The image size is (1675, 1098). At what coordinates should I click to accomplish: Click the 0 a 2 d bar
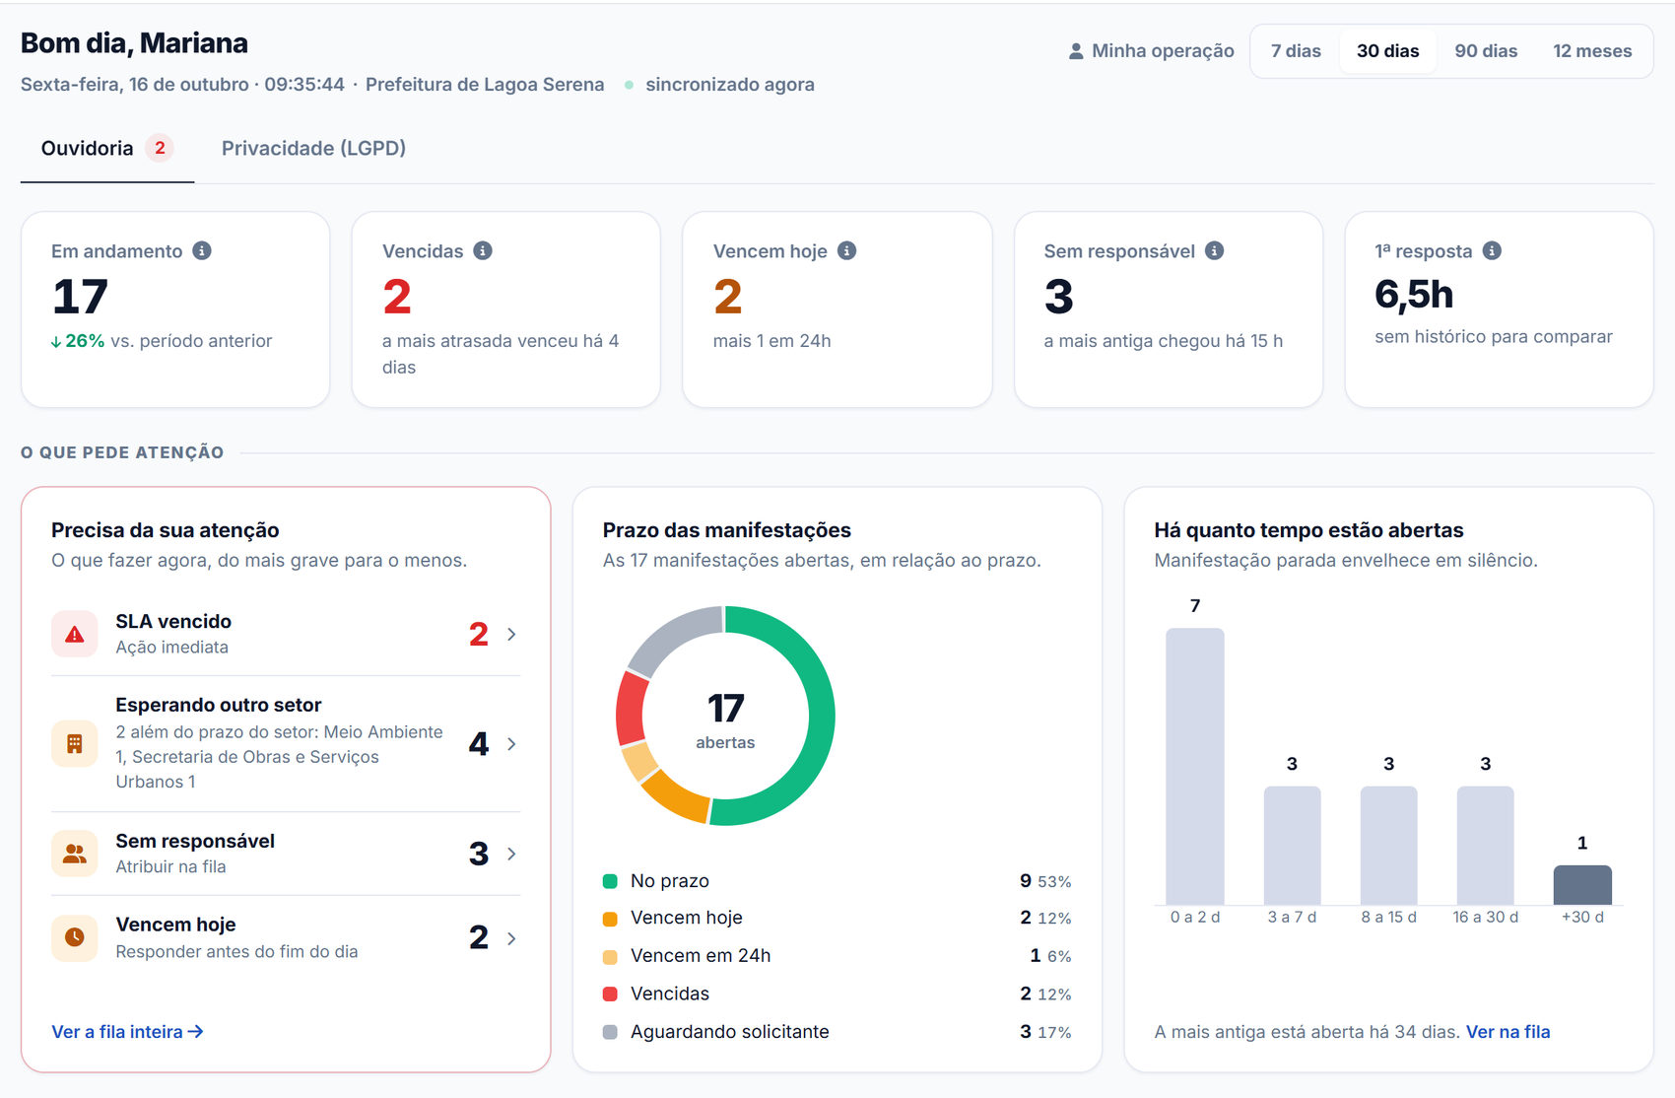coord(1195,766)
